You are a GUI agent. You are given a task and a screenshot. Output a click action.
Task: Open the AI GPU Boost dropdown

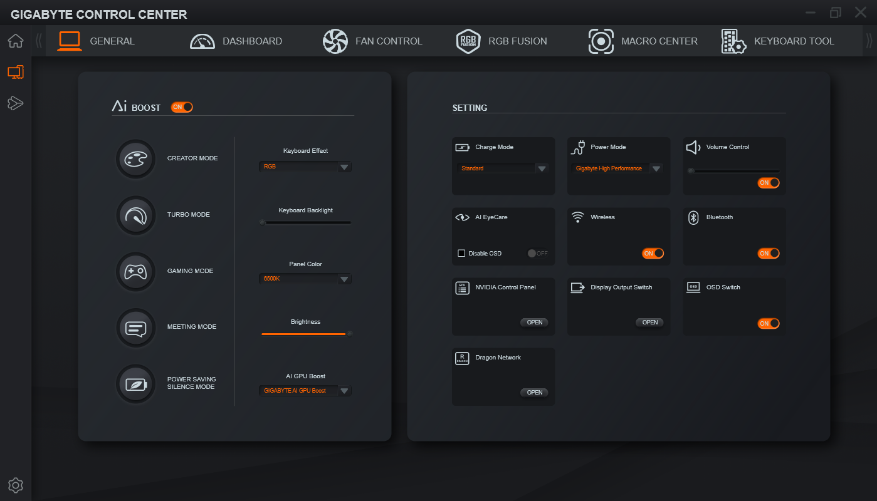click(x=305, y=391)
